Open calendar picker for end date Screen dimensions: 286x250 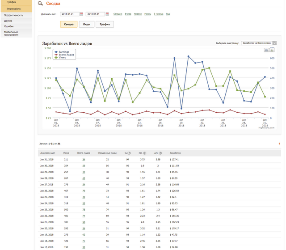(107, 14)
